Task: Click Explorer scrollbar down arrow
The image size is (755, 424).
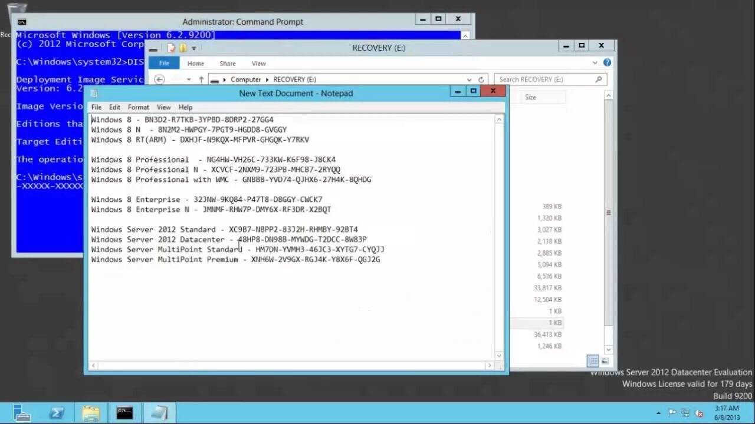Action: [x=609, y=350]
